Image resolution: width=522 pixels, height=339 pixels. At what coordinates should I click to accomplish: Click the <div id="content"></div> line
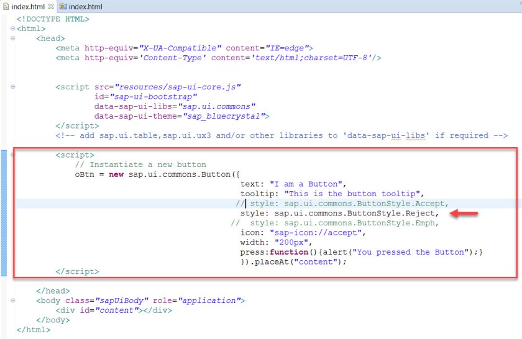click(x=114, y=310)
